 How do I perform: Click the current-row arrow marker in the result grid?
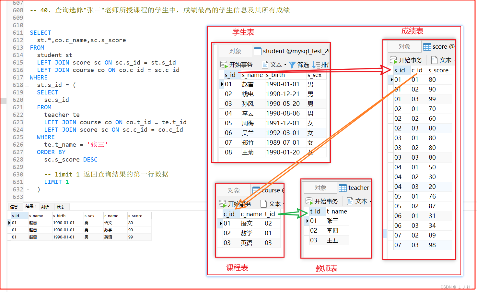coord(9,223)
